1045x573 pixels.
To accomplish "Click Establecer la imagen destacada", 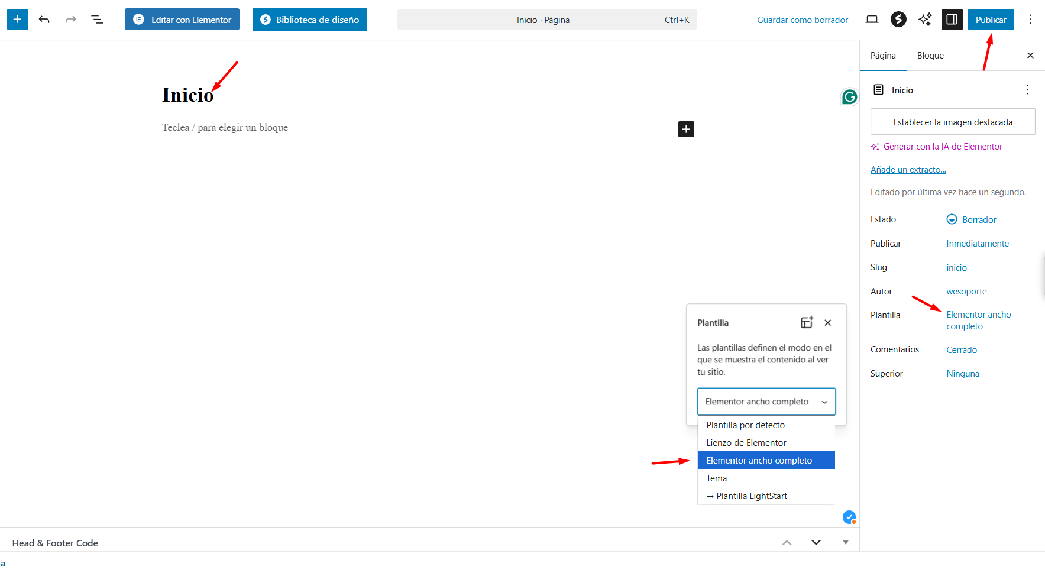I will click(x=953, y=122).
